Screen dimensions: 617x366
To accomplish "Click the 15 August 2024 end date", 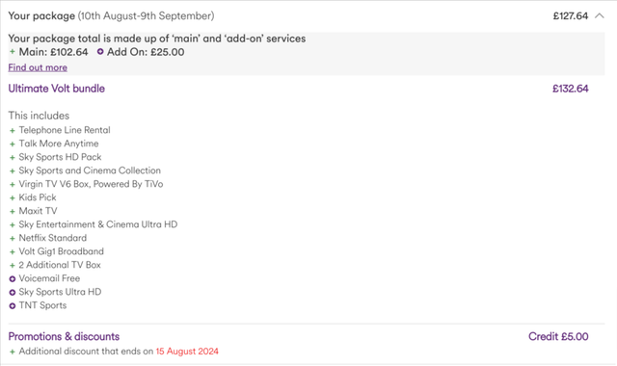I will click(187, 352).
